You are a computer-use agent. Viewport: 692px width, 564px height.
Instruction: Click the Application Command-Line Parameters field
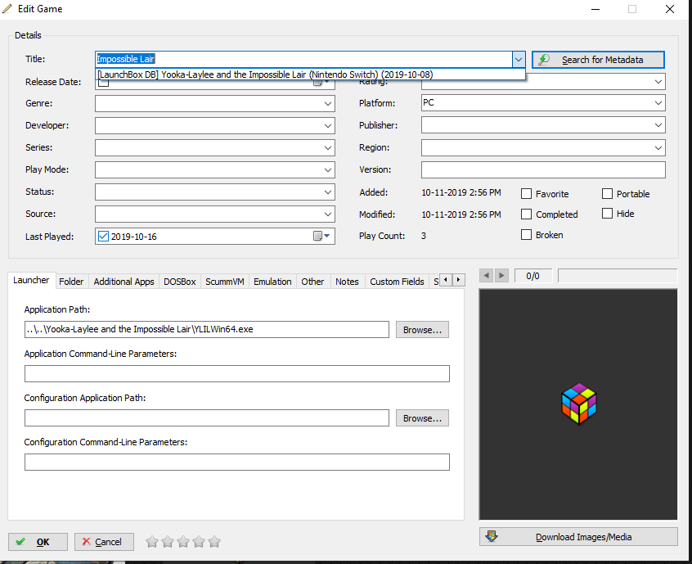coord(237,373)
